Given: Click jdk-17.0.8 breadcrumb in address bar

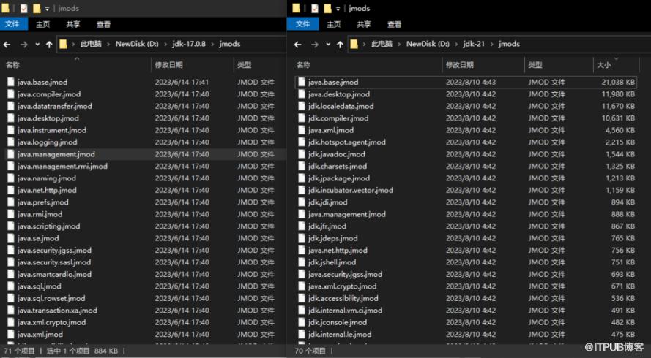Looking at the screenshot, I should [x=189, y=44].
